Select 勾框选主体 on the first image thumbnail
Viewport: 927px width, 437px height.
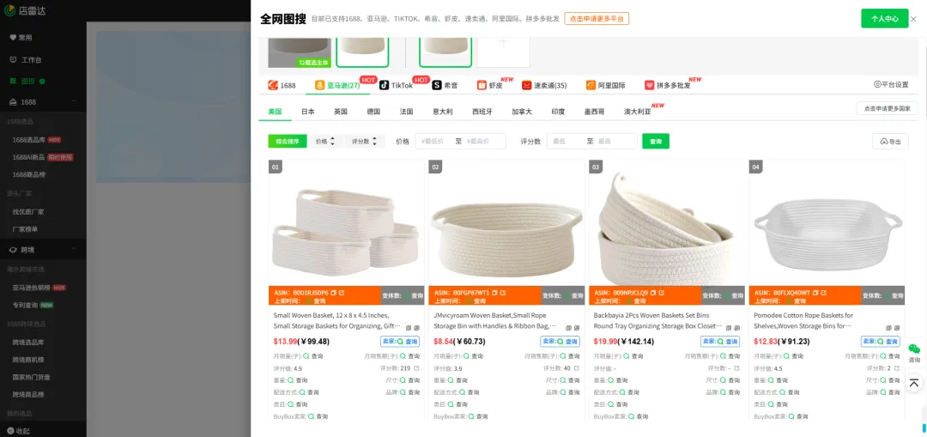click(313, 62)
